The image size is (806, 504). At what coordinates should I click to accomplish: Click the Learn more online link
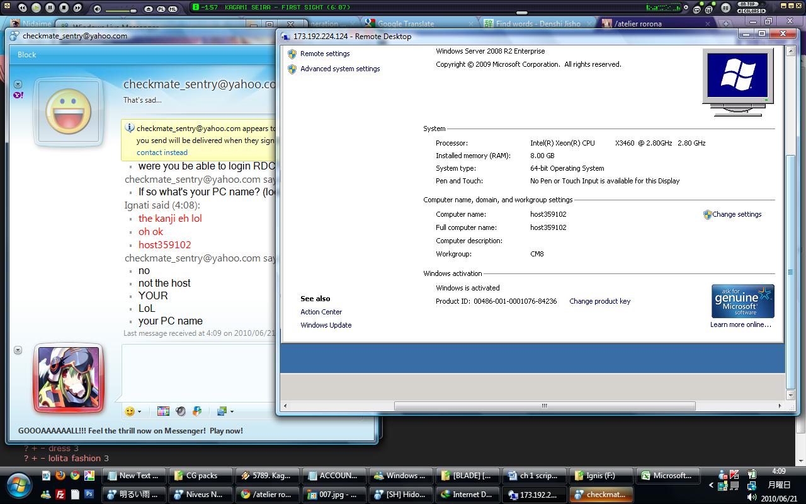[x=741, y=325]
